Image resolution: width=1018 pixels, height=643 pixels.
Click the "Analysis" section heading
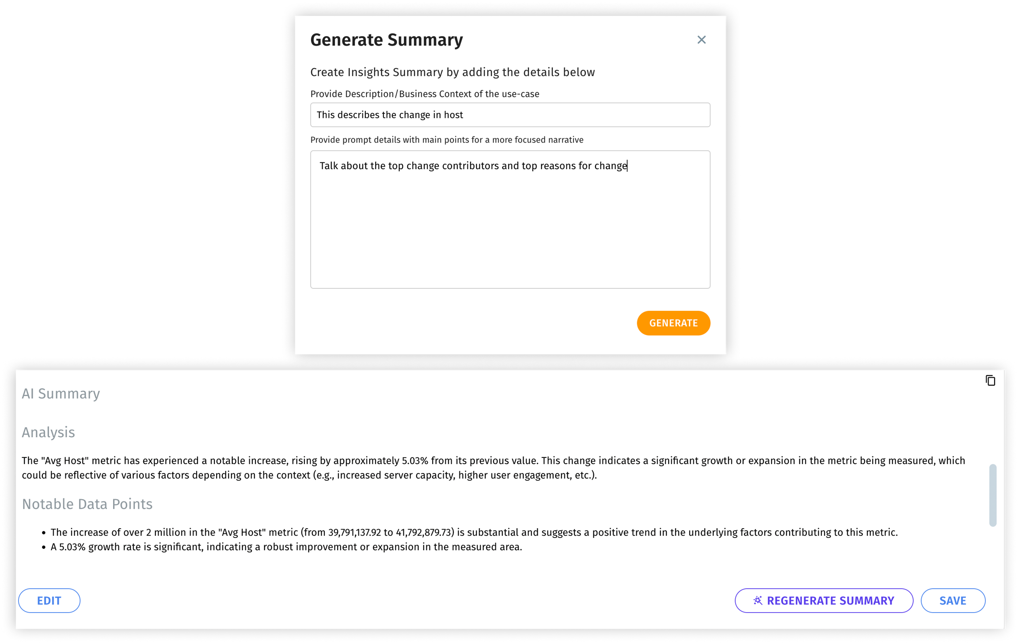[49, 432]
